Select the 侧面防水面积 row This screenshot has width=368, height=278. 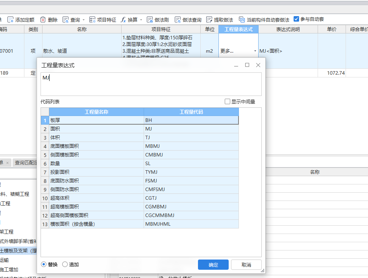(x=140, y=190)
